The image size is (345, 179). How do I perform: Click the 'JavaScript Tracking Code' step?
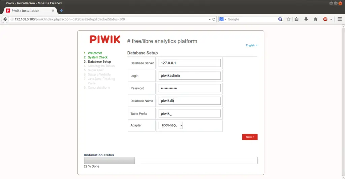pos(101,81)
